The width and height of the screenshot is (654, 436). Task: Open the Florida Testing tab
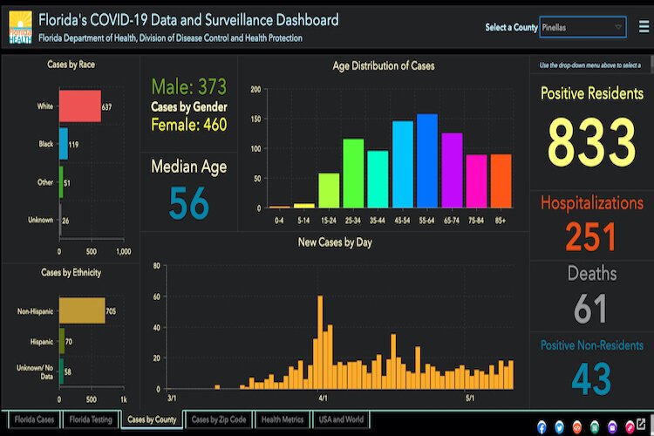tap(91, 419)
